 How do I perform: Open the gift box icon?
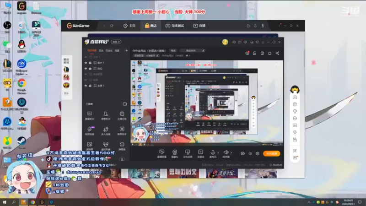click(247, 53)
